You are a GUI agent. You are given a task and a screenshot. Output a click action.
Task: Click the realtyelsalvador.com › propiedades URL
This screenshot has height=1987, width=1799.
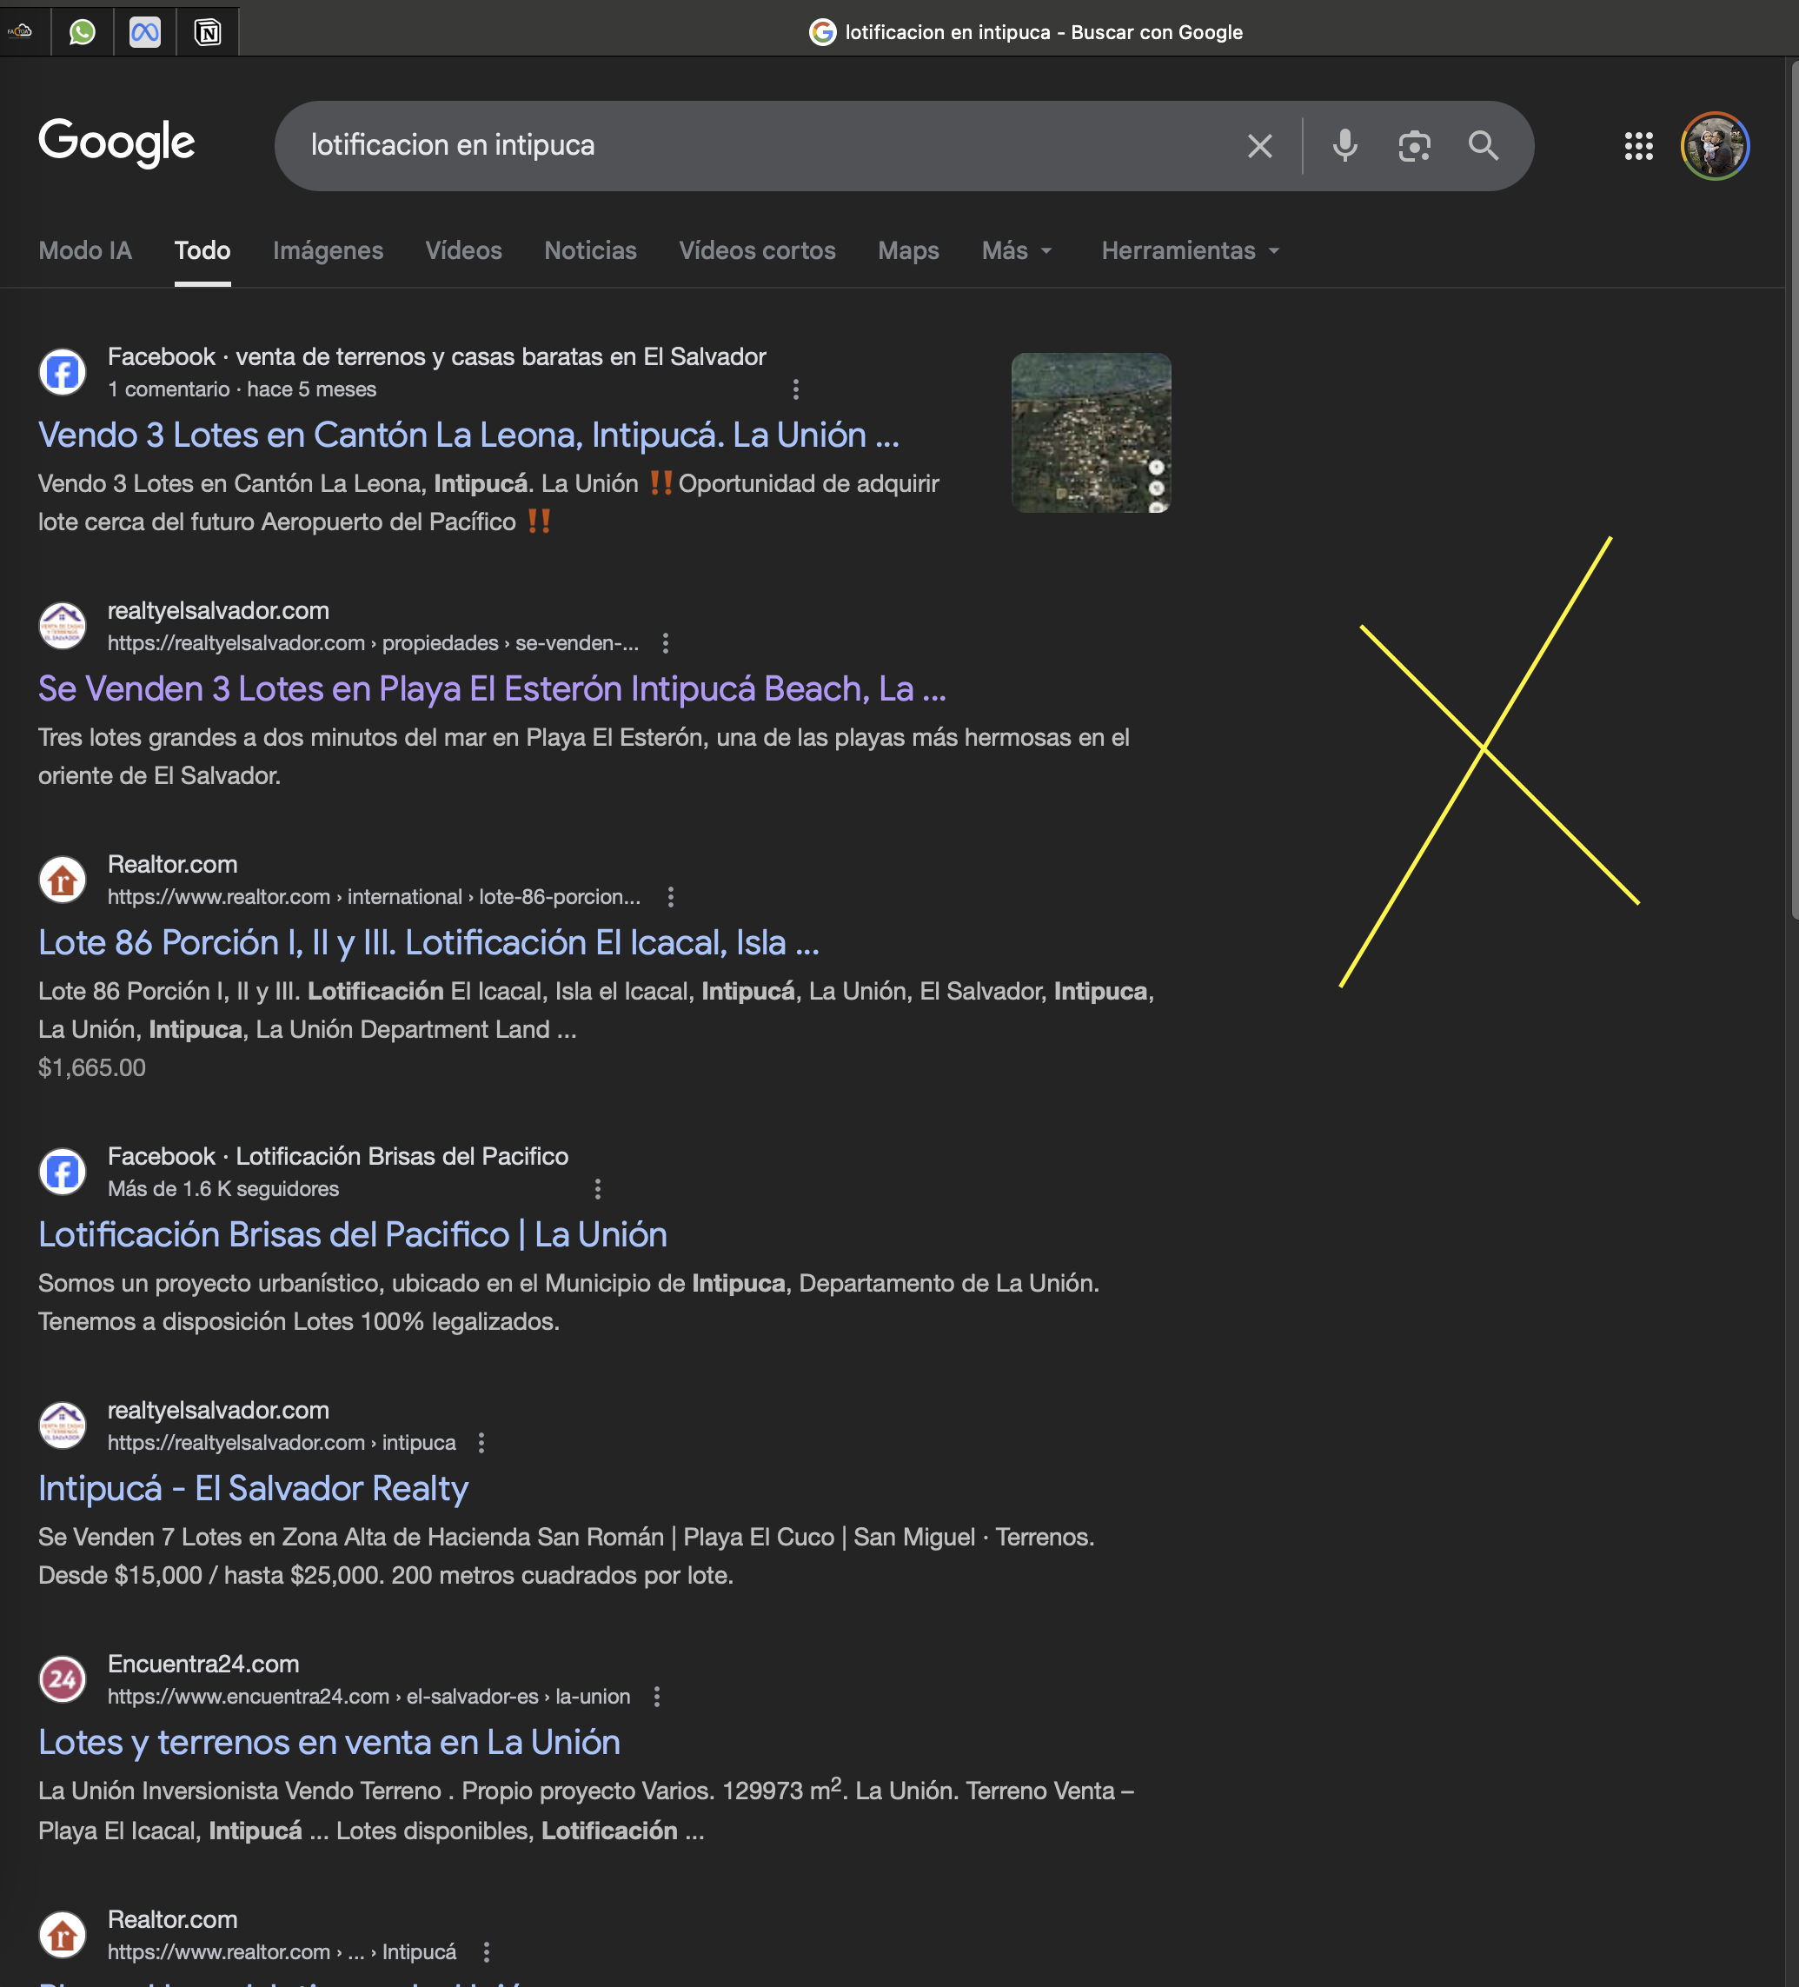coord(374,642)
